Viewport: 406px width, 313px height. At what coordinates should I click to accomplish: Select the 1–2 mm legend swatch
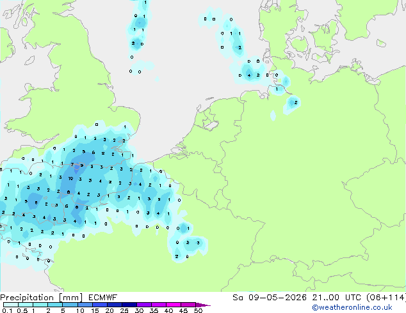pos(40,305)
